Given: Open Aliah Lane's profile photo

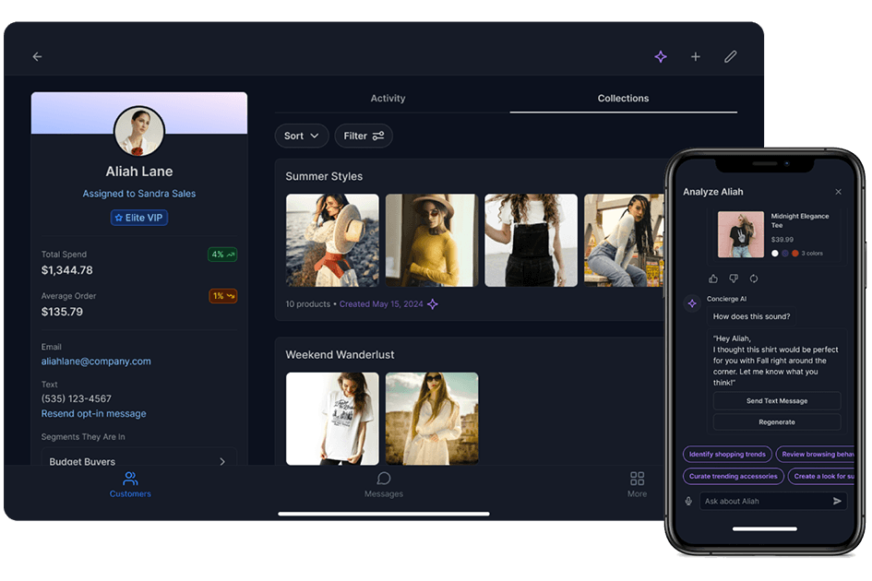Looking at the screenshot, I should [139, 131].
